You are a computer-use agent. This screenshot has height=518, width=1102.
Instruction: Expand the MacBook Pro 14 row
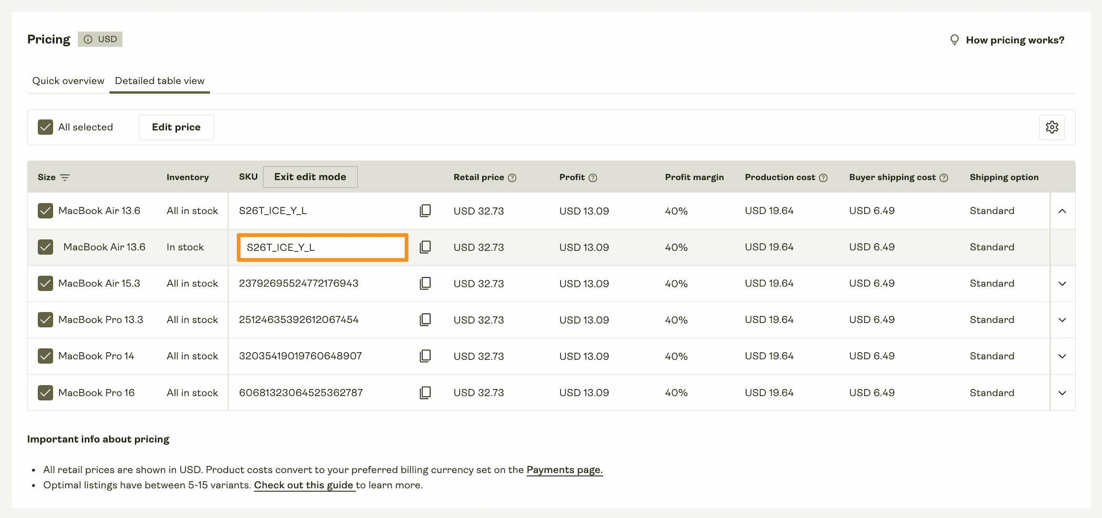tap(1062, 356)
